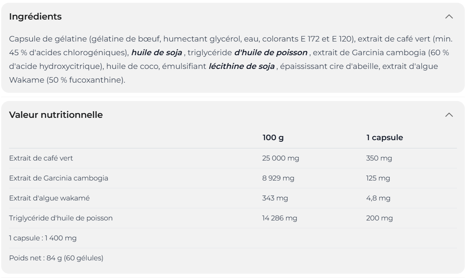Click the '1 capsule : 1 400 mg' line
Viewport: 466px width, 278px height.
pos(43,238)
